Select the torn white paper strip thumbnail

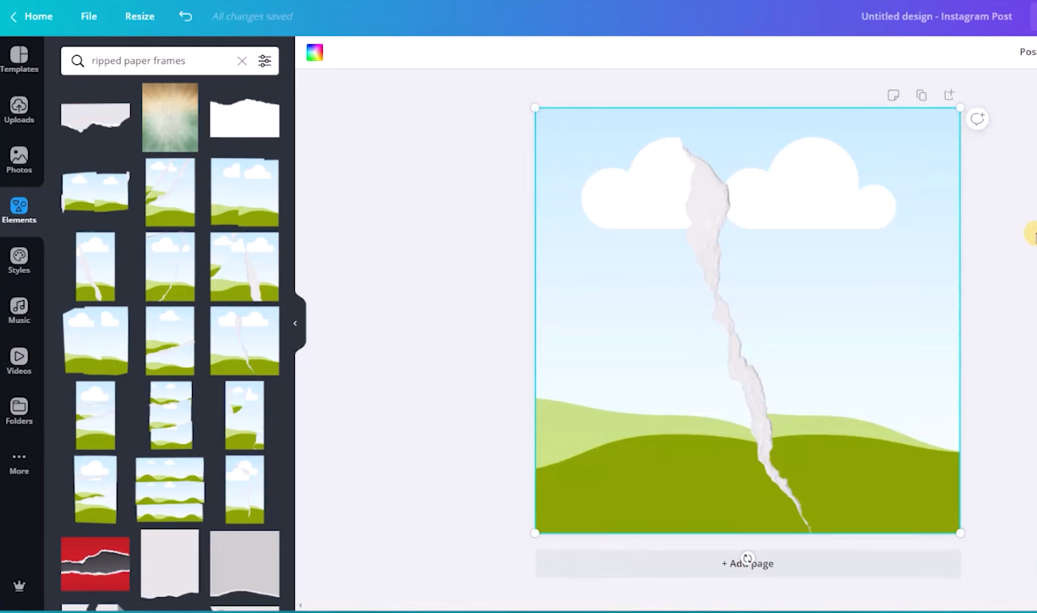96,118
